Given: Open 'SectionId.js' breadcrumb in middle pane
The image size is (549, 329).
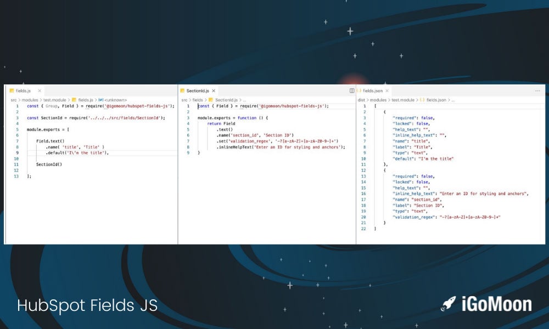Looking at the screenshot, I should (226, 100).
